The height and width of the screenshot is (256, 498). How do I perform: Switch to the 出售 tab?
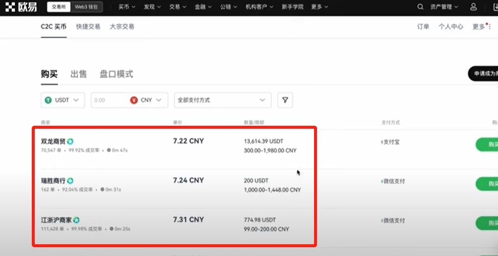pos(78,74)
